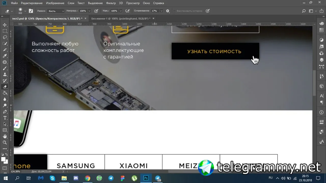The width and height of the screenshot is (326, 183).
Task: Select the Blur tool
Action: click(5, 99)
